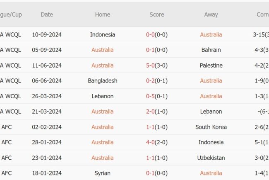This screenshot has width=269, height=180.
Task: Open Australia link in the 21-03-2024 row
Action: [103, 112]
